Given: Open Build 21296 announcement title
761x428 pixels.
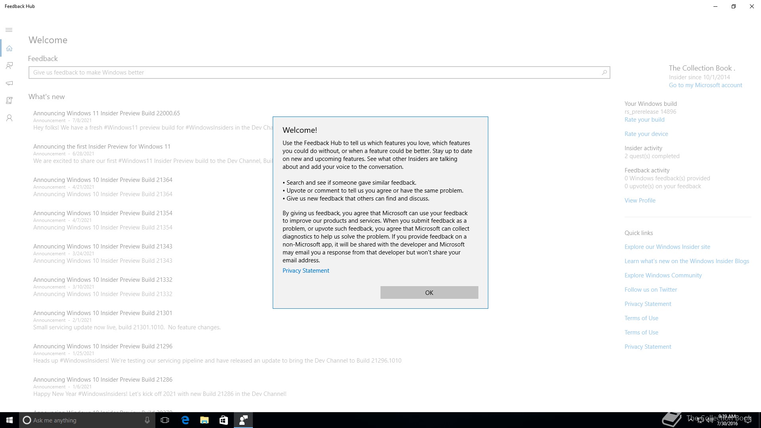Looking at the screenshot, I should pyautogui.click(x=103, y=346).
